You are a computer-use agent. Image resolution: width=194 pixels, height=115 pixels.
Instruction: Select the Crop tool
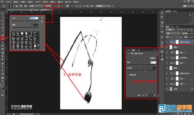(x=3, y=28)
